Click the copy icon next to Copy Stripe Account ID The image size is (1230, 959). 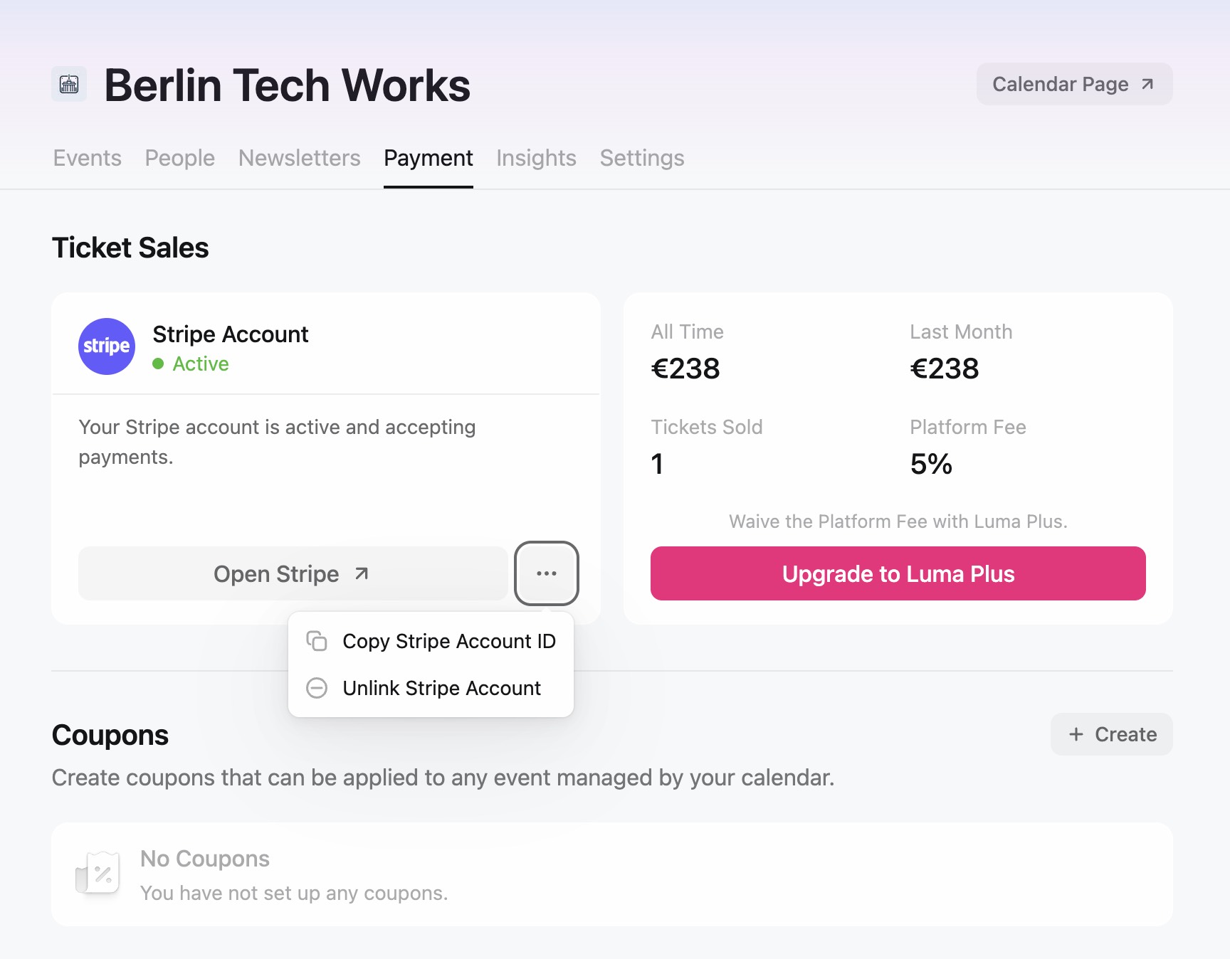coord(316,640)
